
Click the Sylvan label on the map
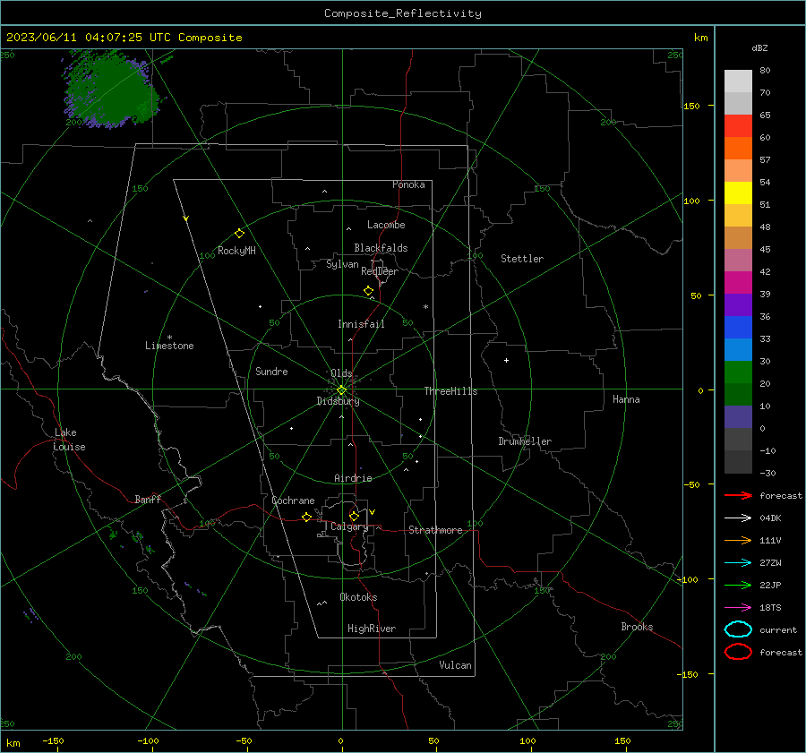click(342, 264)
